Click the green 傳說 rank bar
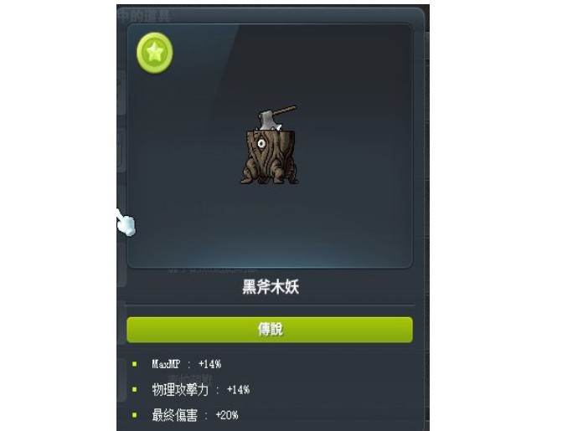The height and width of the screenshot is (431, 583). (270, 330)
